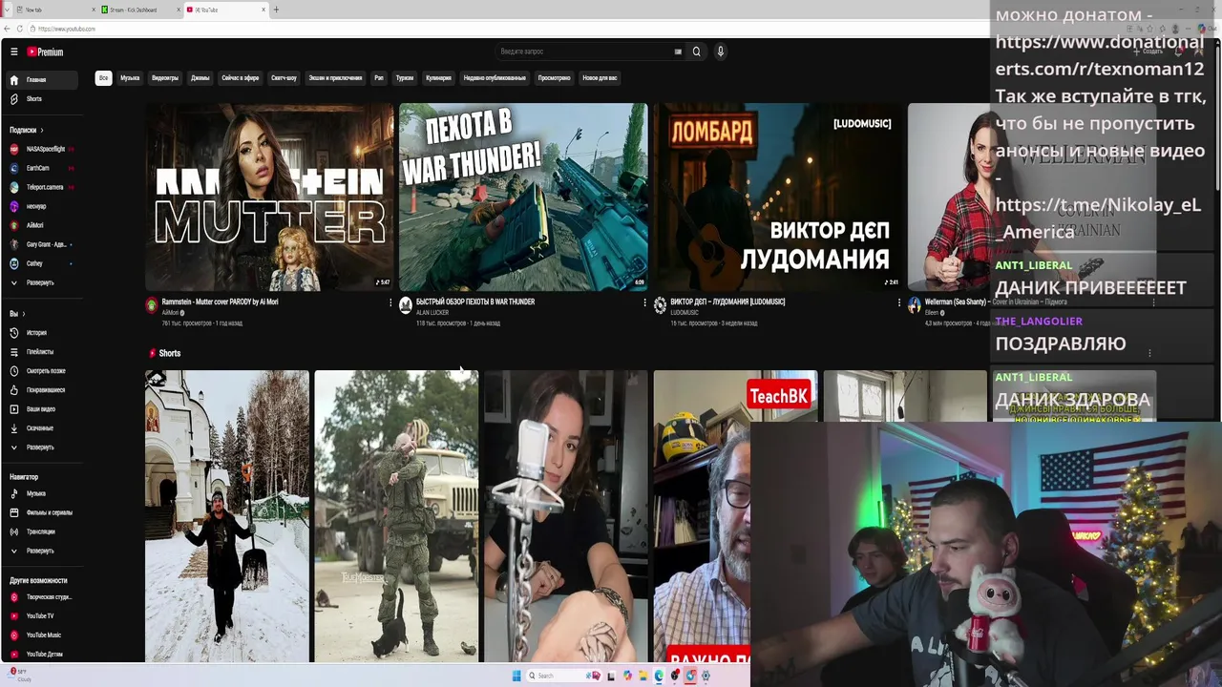Open YouTube TV link
The height and width of the screenshot is (687, 1222).
click(x=41, y=616)
